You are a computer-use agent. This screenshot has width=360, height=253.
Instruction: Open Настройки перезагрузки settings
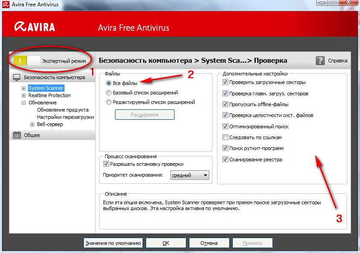point(65,117)
